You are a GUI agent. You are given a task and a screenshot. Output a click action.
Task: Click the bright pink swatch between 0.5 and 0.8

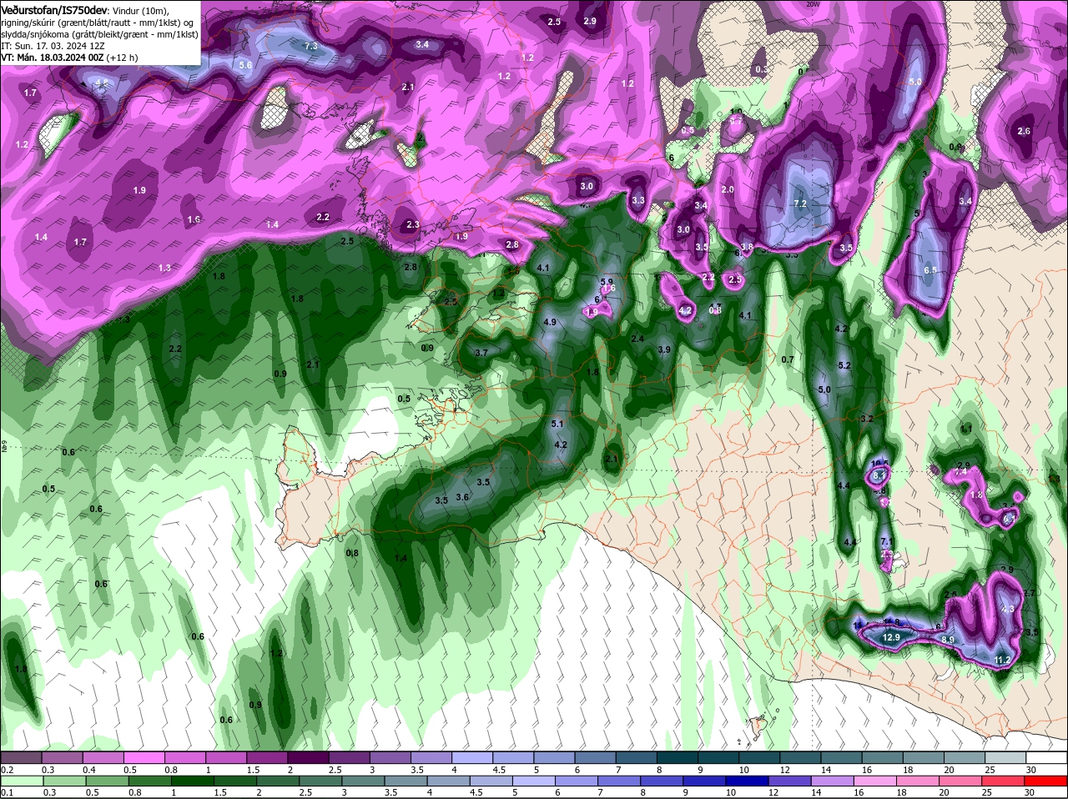click(144, 757)
